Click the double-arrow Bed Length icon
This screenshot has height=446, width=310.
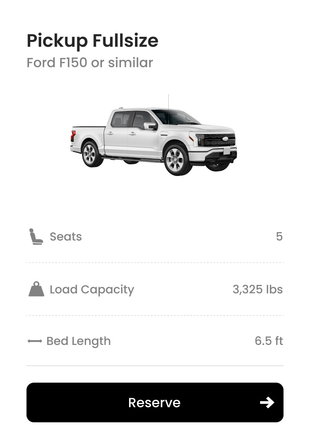(35, 341)
